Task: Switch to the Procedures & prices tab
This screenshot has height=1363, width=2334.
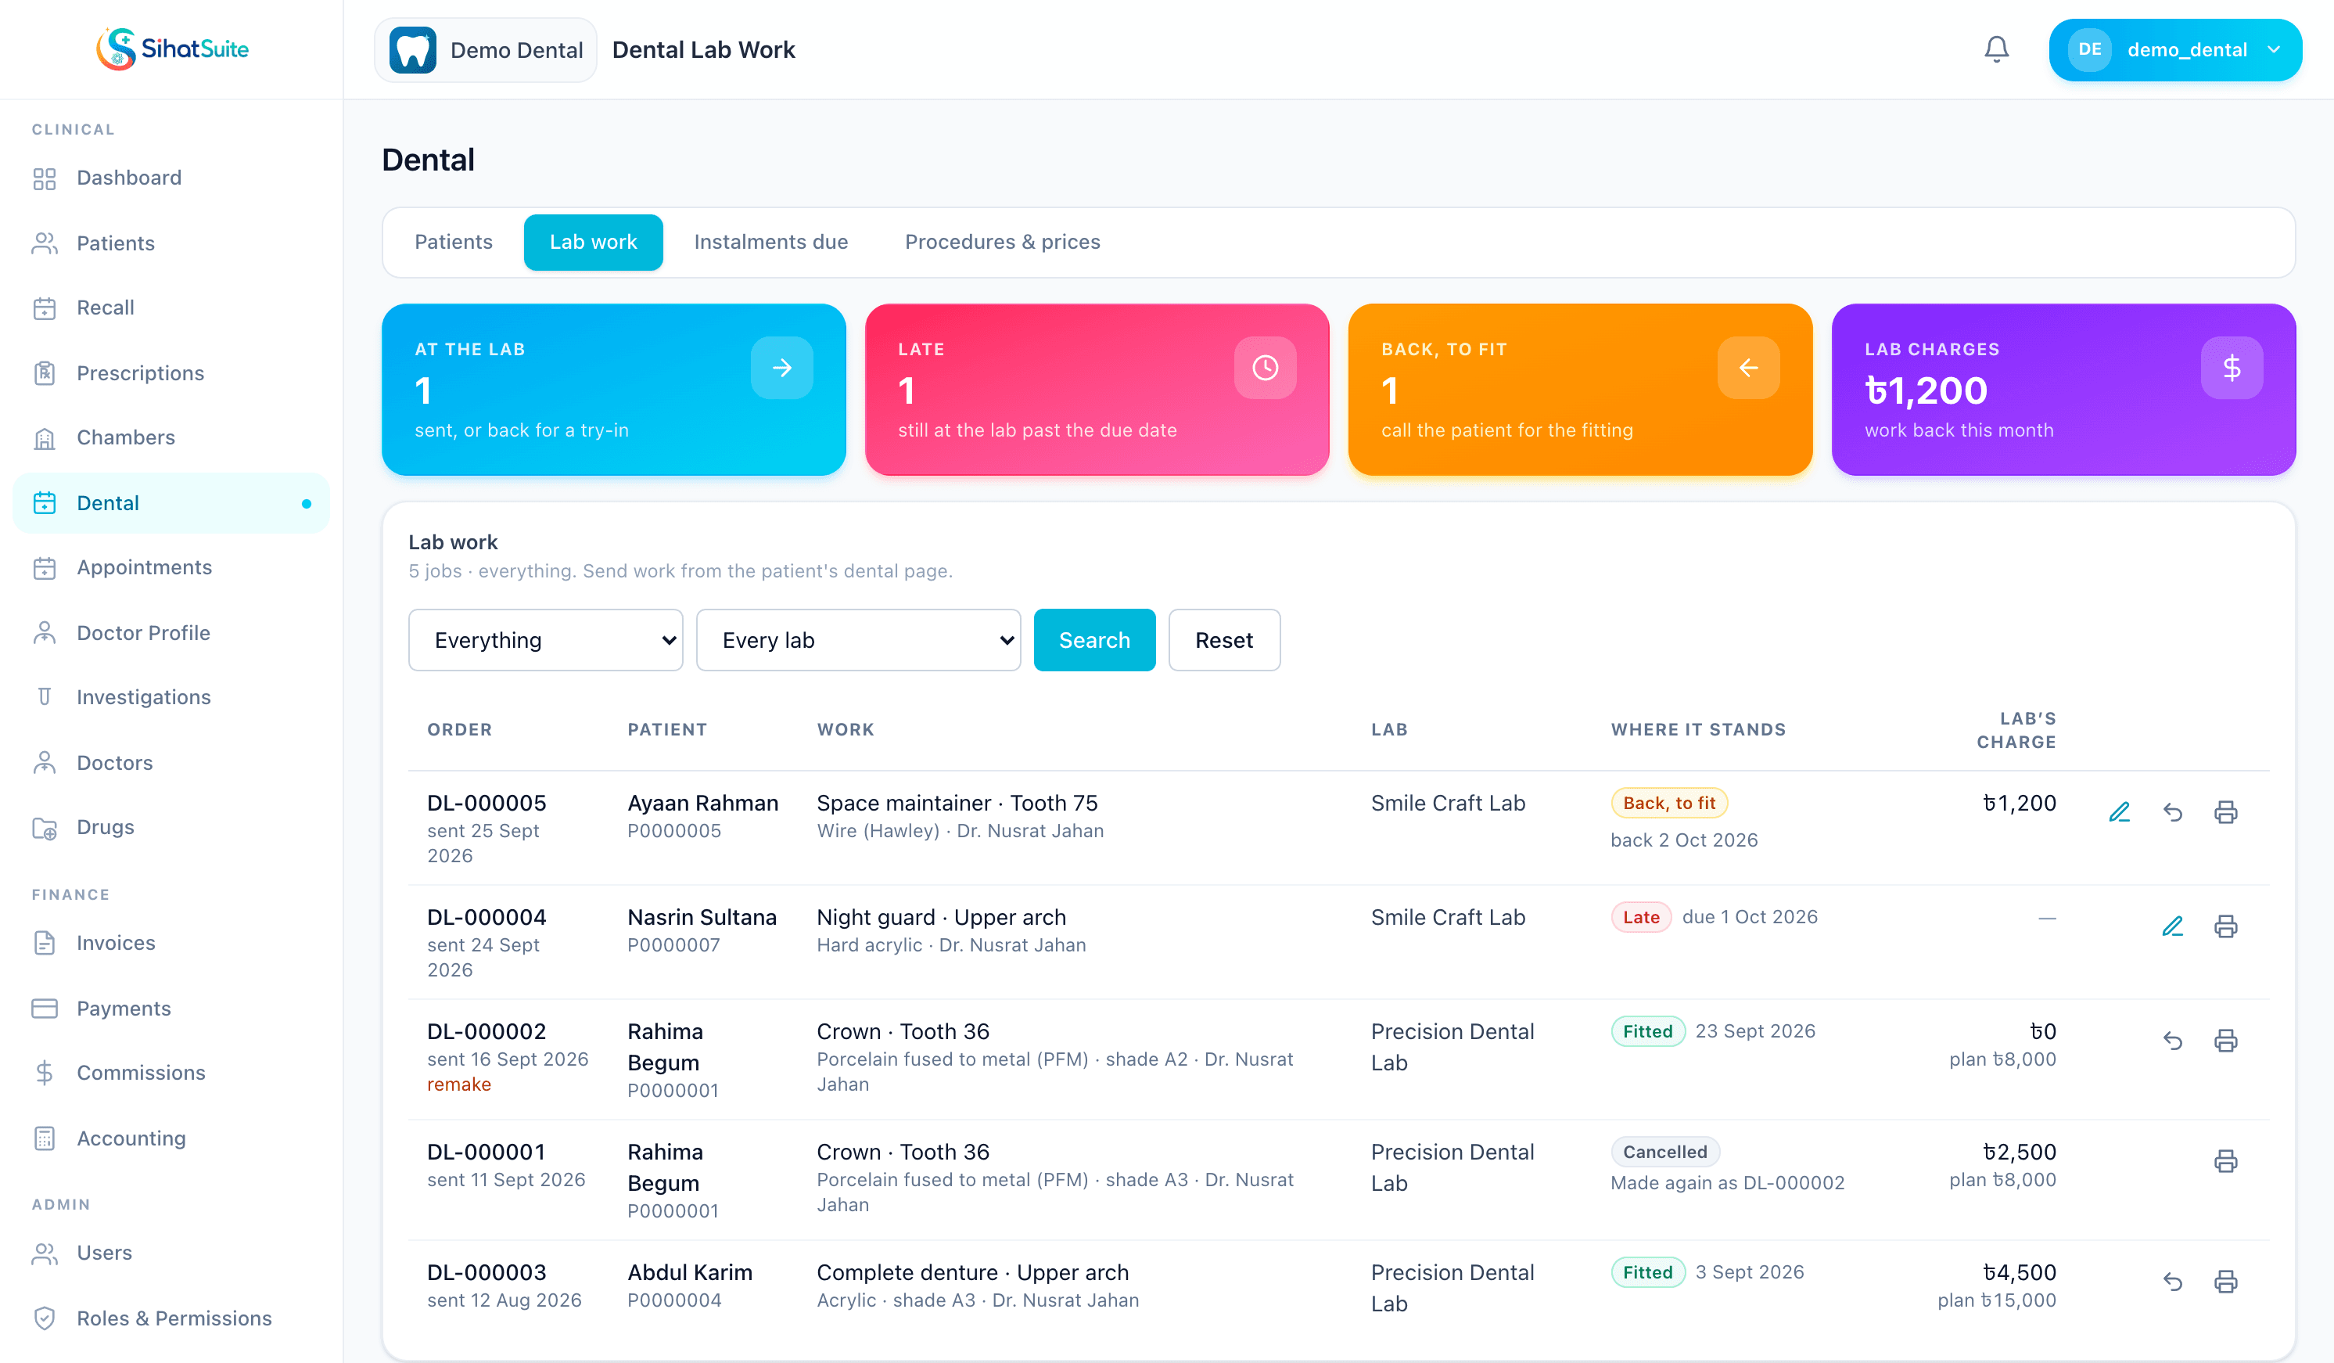Action: 1002,242
